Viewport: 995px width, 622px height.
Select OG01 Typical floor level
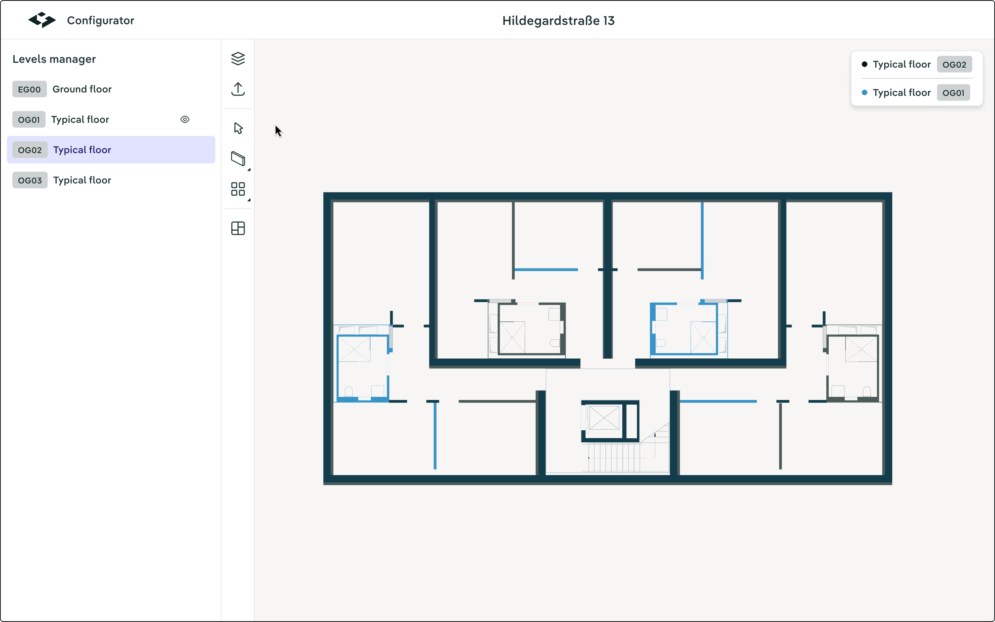(80, 120)
